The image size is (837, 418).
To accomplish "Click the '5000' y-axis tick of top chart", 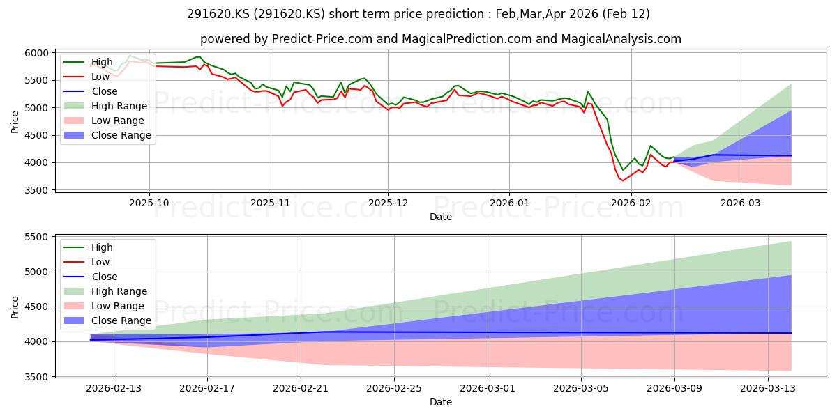I will 38,108.
